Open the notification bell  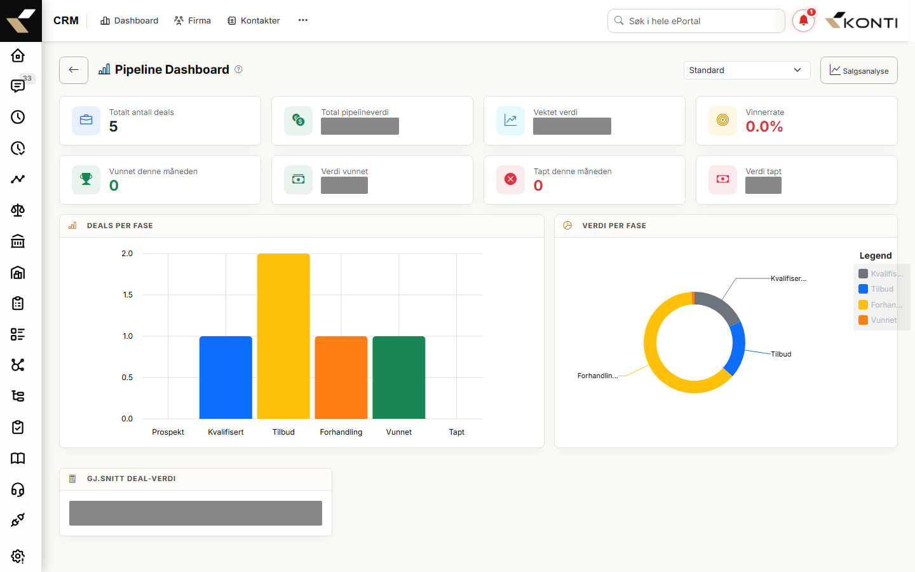pyautogui.click(x=803, y=20)
